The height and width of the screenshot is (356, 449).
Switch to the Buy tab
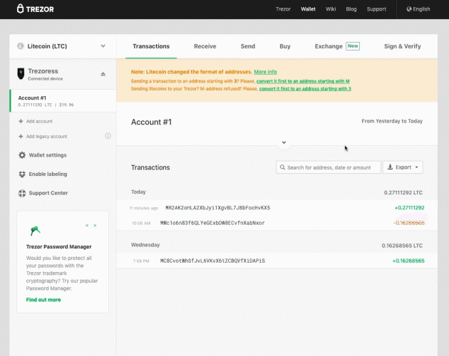[x=285, y=46]
